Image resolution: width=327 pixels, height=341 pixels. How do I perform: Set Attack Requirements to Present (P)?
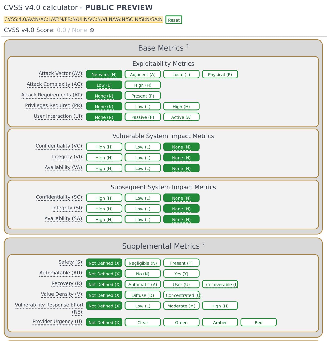(143, 96)
